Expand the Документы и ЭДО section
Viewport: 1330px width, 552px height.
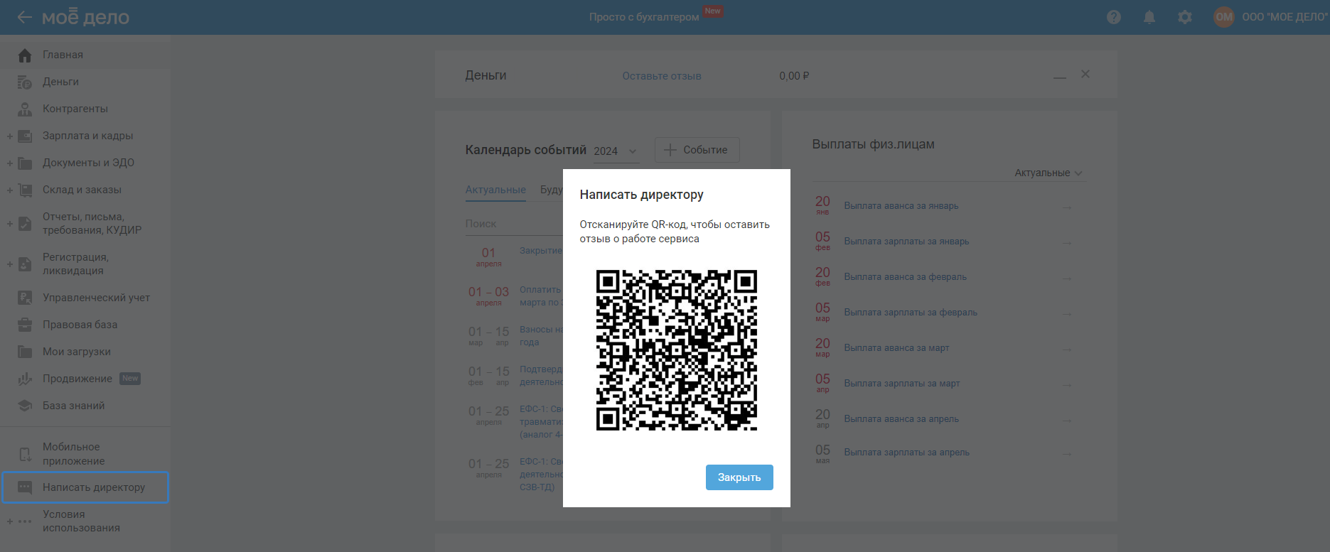point(9,163)
